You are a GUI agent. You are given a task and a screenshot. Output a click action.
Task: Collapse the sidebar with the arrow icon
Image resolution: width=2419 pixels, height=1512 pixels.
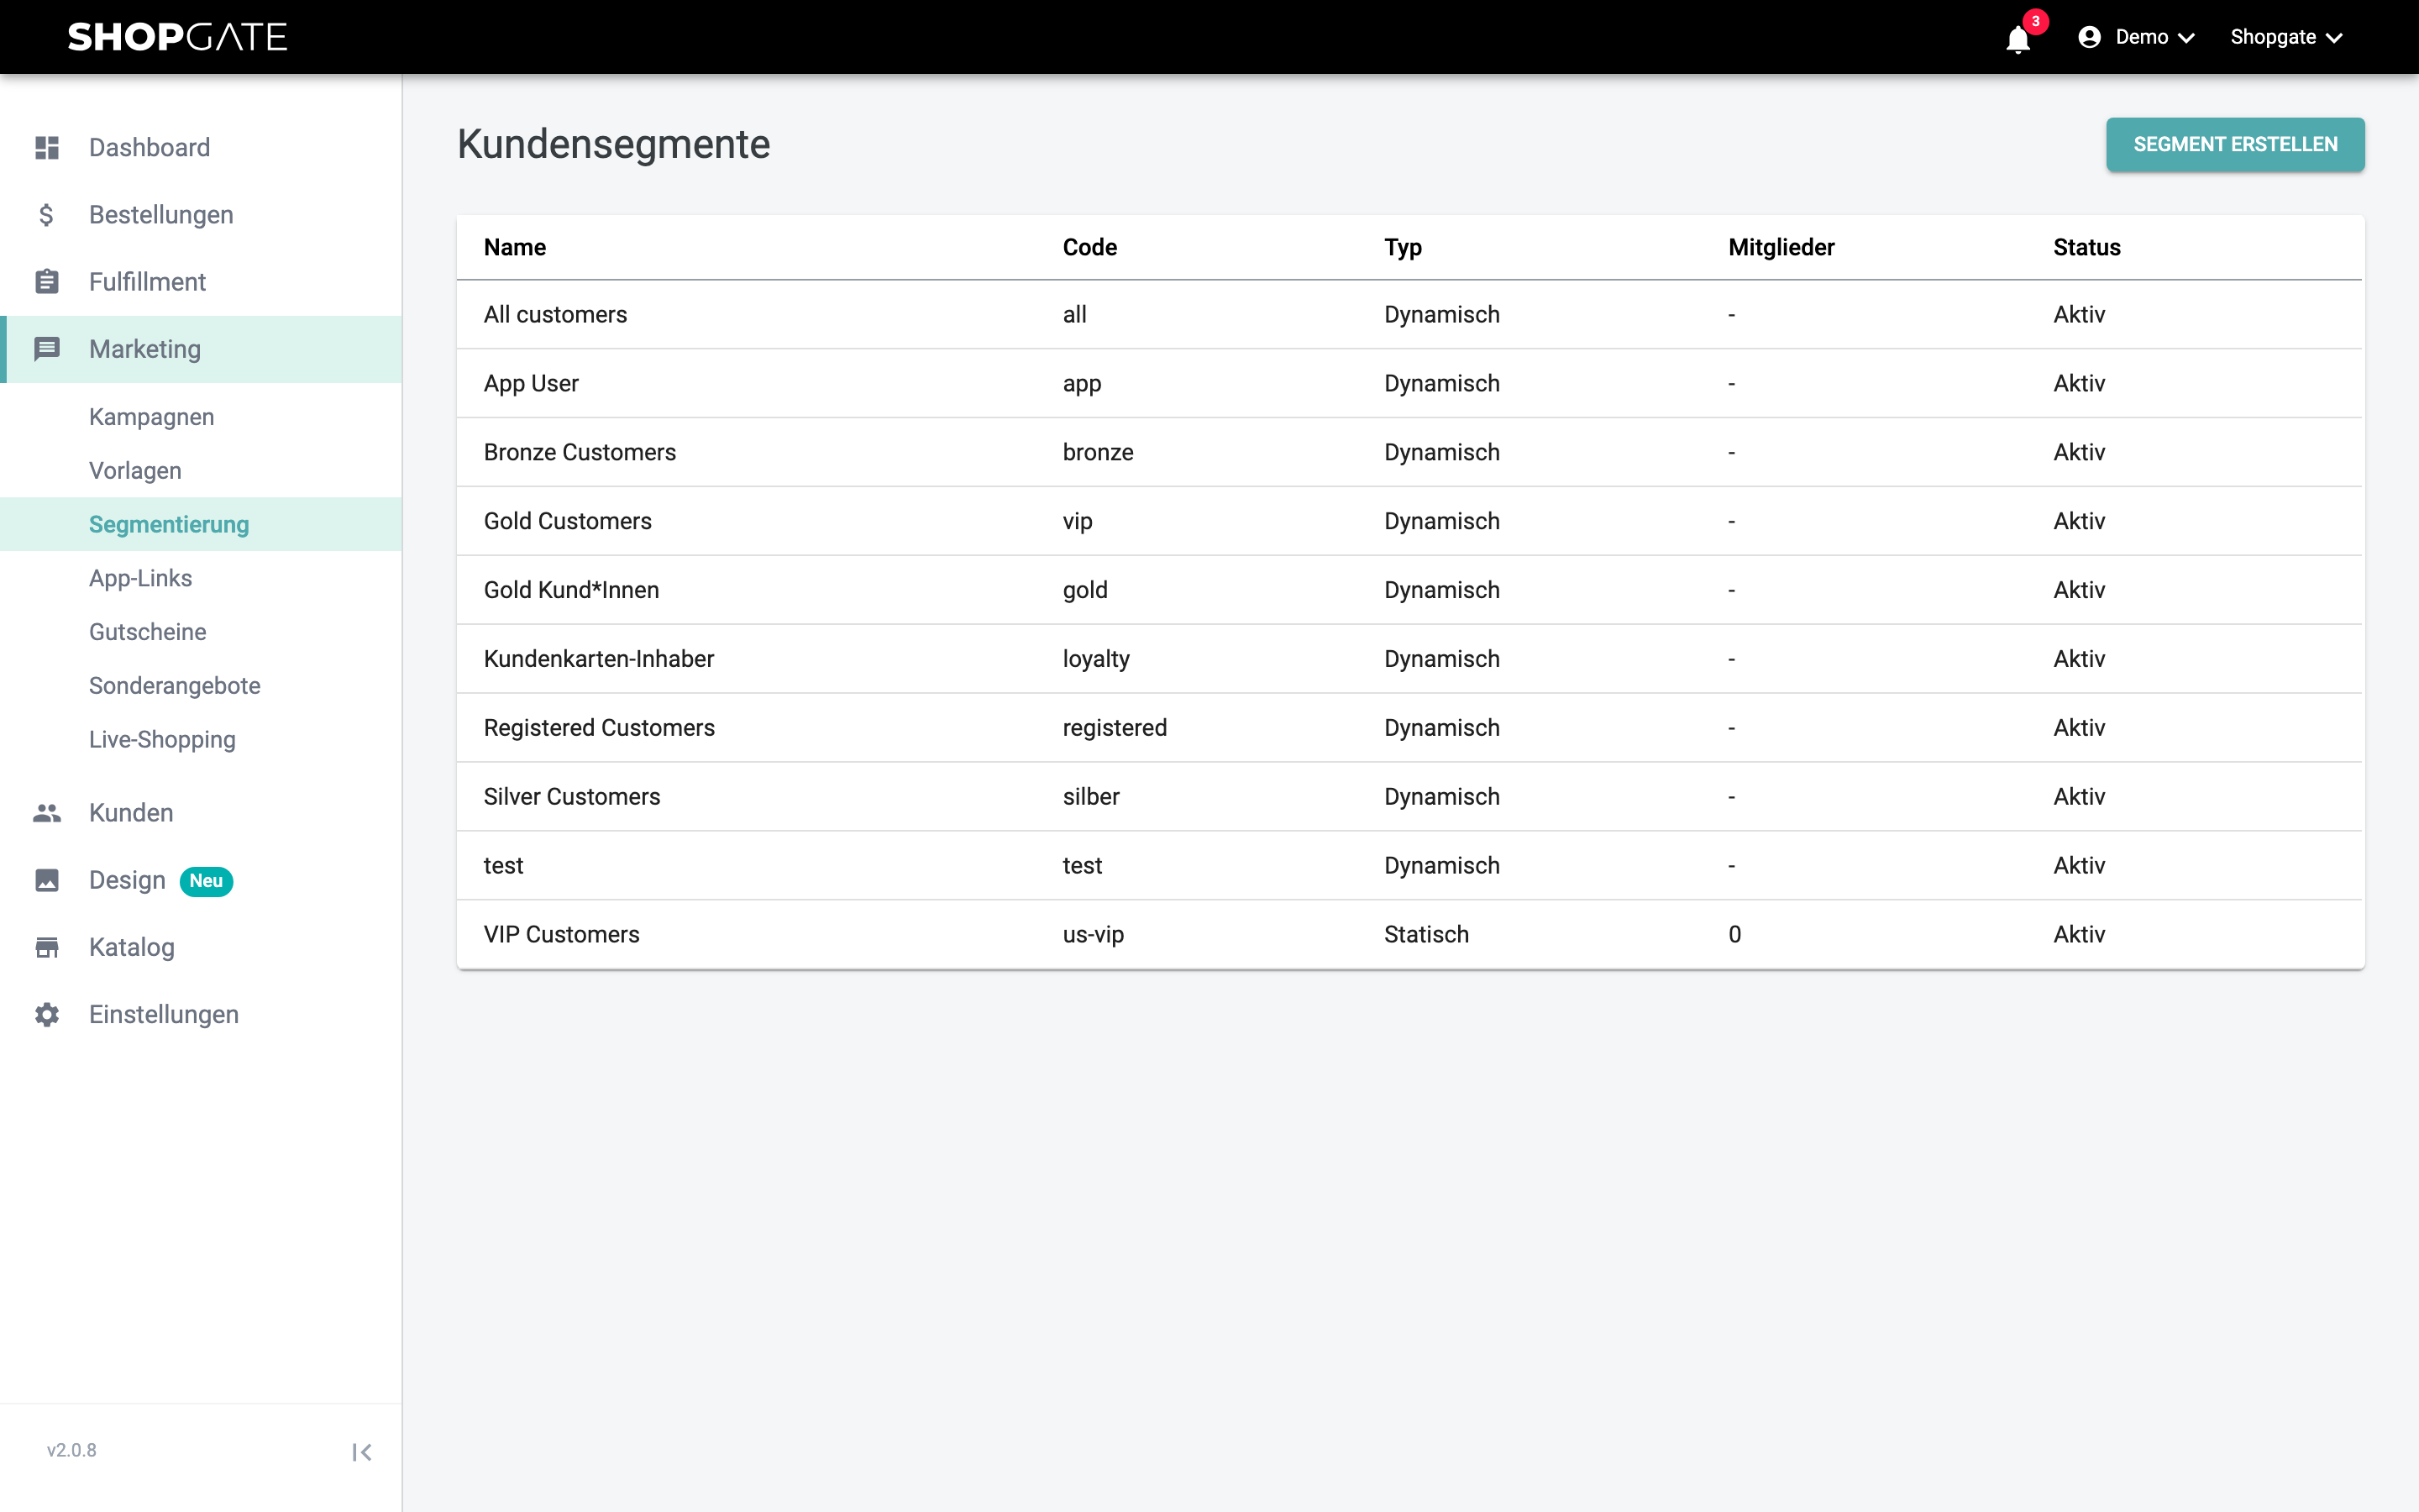click(362, 1452)
